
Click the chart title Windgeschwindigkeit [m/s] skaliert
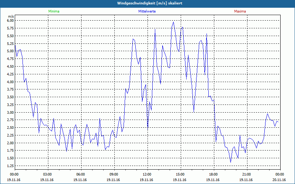tap(150, 3)
